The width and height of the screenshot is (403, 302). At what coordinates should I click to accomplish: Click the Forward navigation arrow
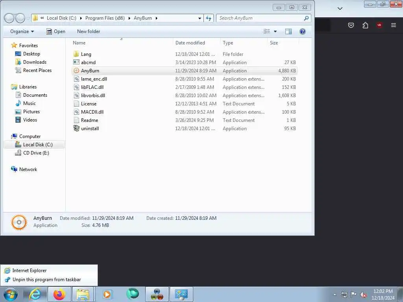20,18
